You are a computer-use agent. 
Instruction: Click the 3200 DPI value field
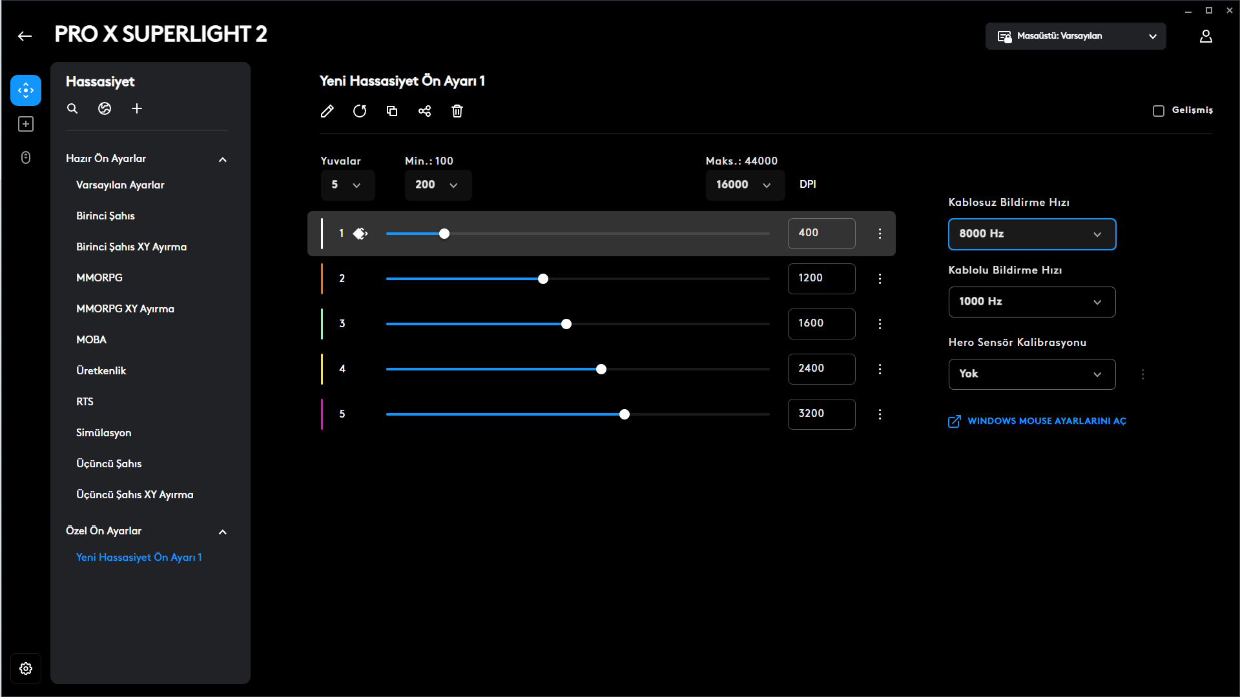point(821,414)
